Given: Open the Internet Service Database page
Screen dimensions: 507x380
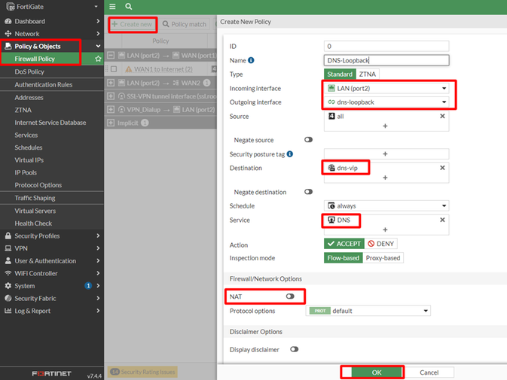Looking at the screenshot, I should point(50,123).
